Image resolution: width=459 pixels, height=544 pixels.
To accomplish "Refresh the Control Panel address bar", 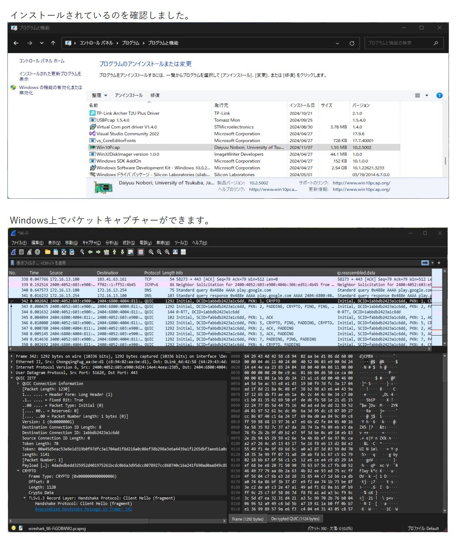I will click(352, 43).
